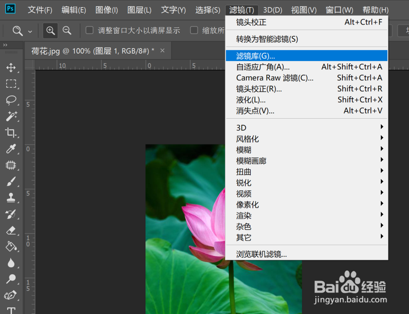
Task: Select the Eyedropper tool
Action: point(11,149)
